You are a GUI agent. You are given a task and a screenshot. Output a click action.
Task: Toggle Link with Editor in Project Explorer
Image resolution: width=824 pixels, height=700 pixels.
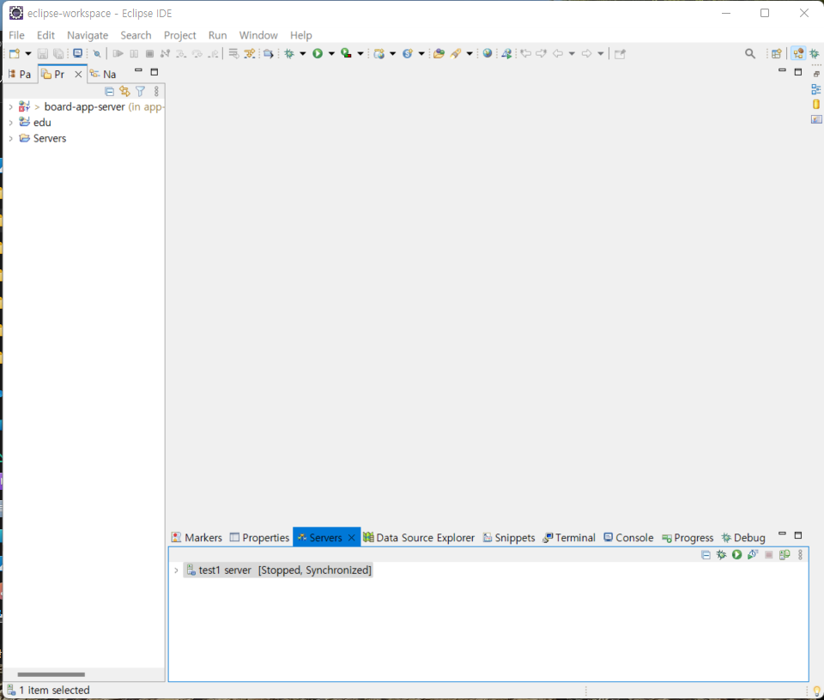click(x=124, y=92)
